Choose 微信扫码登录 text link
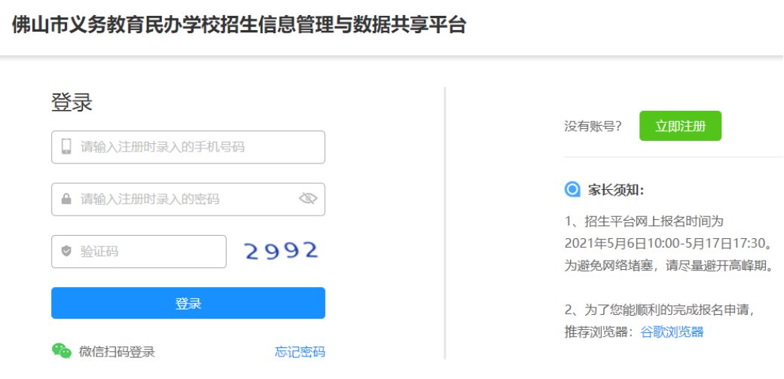Image resolution: width=784 pixels, height=379 pixels. click(117, 352)
